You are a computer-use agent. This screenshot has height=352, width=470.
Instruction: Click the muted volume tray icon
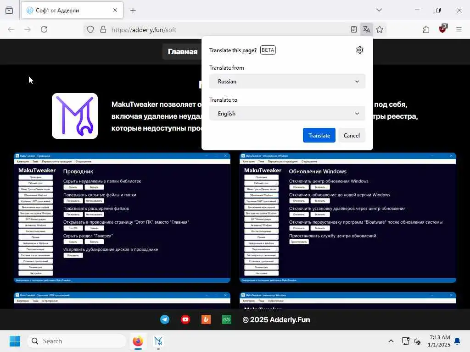[417, 341]
